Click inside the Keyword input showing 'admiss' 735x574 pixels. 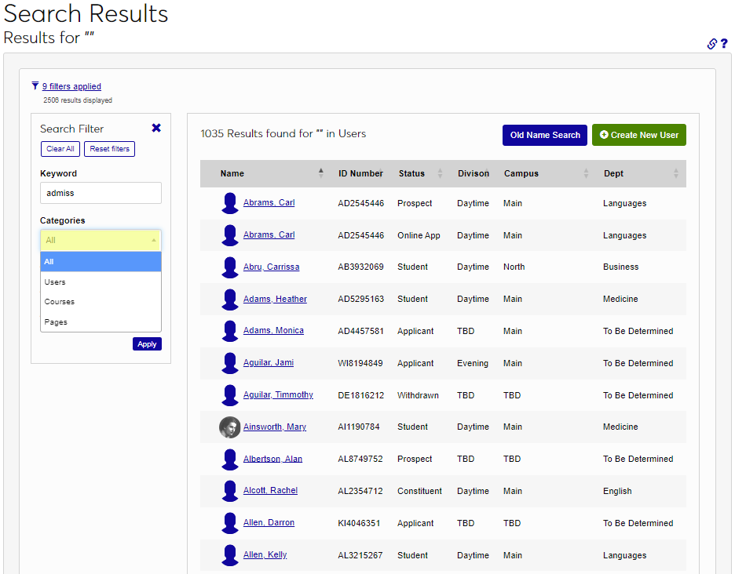click(x=101, y=192)
